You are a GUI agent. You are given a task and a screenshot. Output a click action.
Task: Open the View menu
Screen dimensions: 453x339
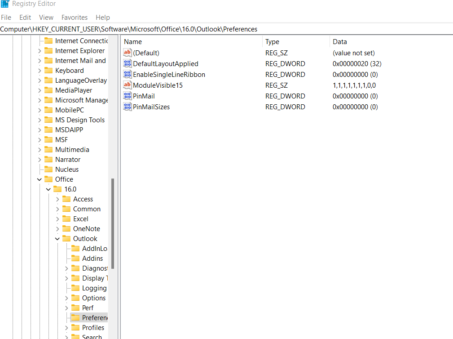pos(46,17)
